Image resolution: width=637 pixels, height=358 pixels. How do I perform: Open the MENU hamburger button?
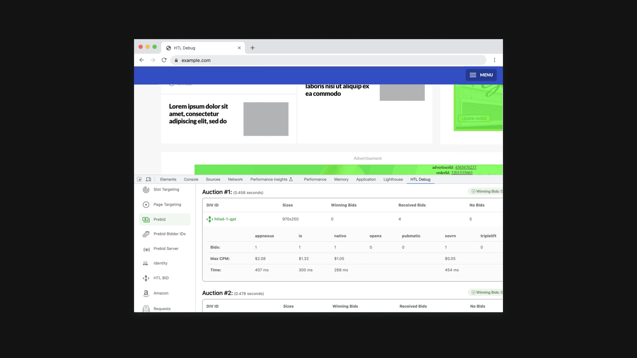point(481,75)
